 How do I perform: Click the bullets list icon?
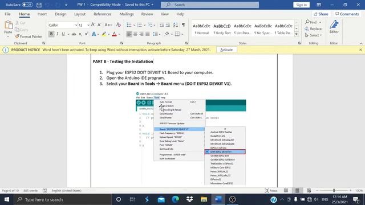(x=129, y=25)
